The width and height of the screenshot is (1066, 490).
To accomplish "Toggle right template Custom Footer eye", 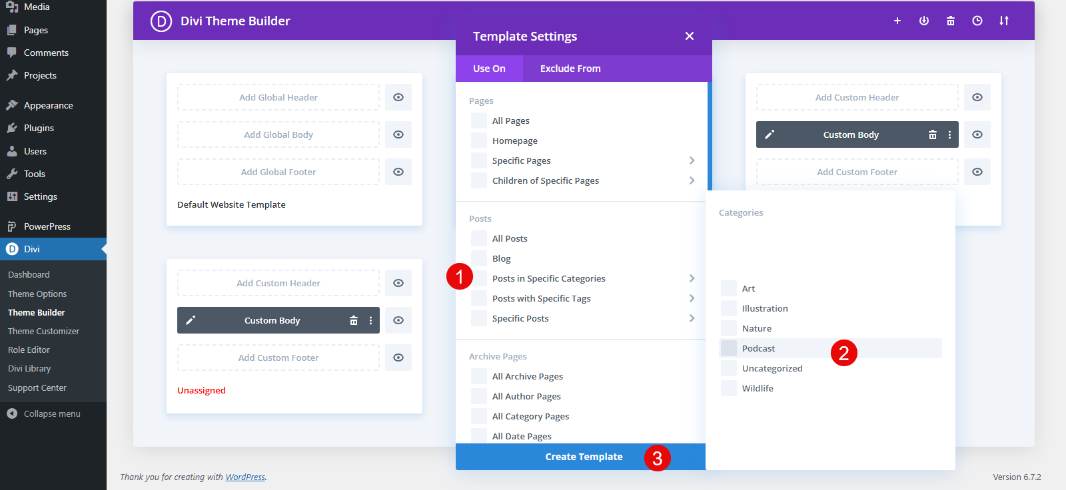I will (x=977, y=172).
